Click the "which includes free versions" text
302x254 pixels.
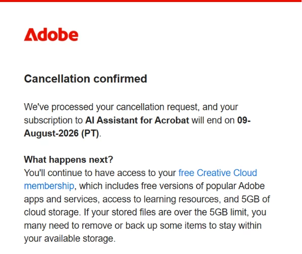132,186
